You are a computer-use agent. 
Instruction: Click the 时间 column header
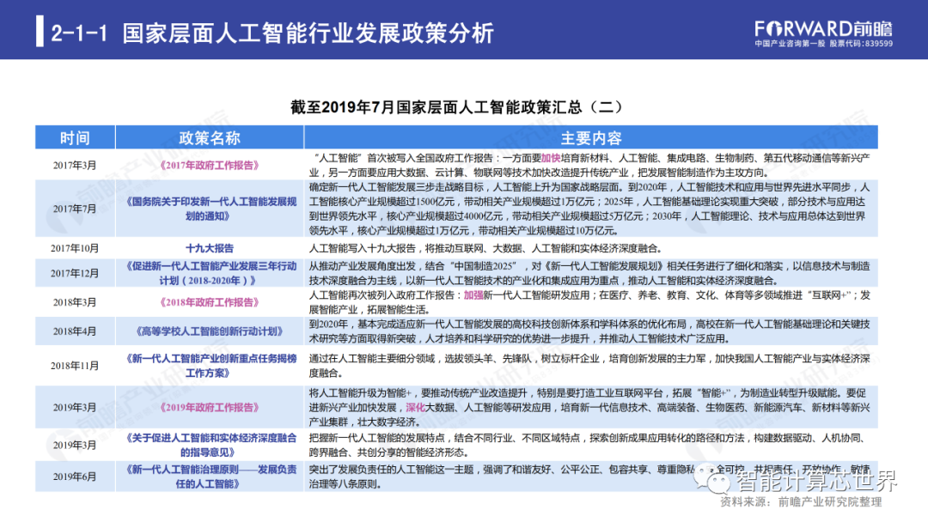[x=75, y=137]
